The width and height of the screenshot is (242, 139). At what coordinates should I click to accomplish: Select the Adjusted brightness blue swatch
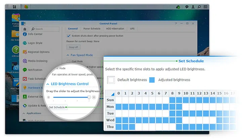(152, 80)
